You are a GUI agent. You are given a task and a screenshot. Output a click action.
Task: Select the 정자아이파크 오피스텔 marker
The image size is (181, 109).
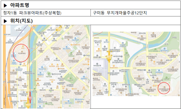tap(39, 42)
